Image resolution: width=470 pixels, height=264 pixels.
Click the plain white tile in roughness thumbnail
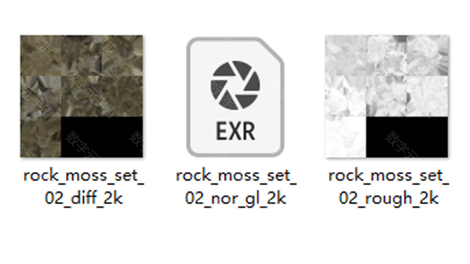(x=345, y=137)
